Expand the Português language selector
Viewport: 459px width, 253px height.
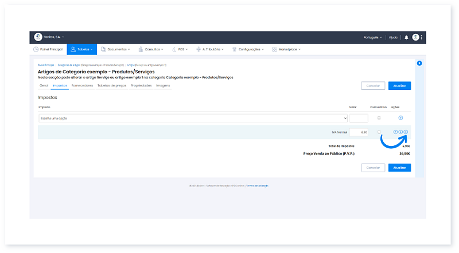(372, 37)
